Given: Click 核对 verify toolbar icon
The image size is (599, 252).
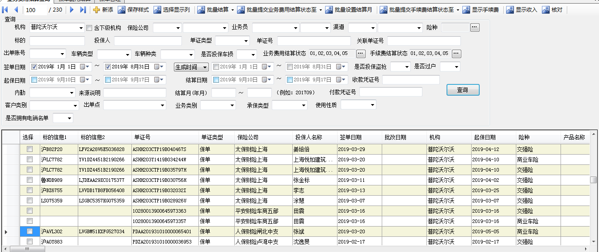Looking at the screenshot, I should pyautogui.click(x=546, y=10).
